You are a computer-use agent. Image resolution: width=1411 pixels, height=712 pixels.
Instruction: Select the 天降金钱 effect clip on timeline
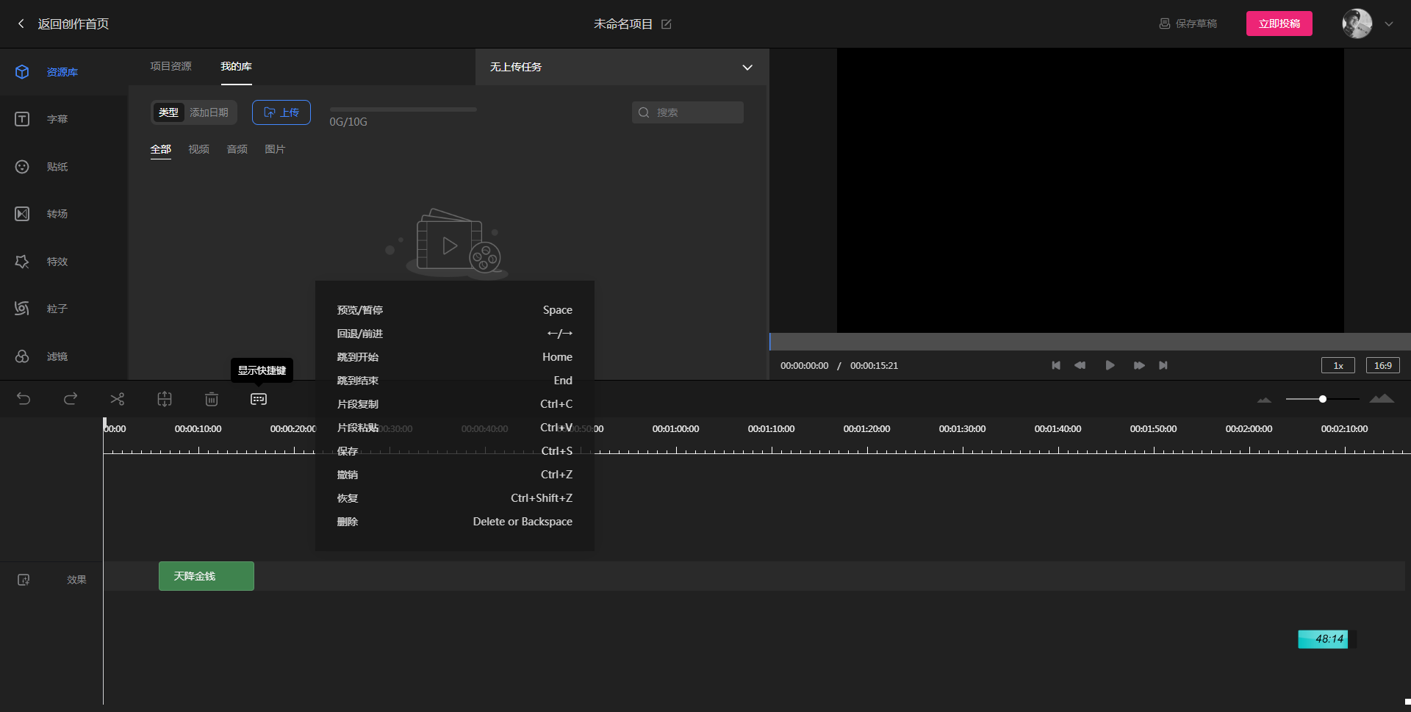point(207,576)
